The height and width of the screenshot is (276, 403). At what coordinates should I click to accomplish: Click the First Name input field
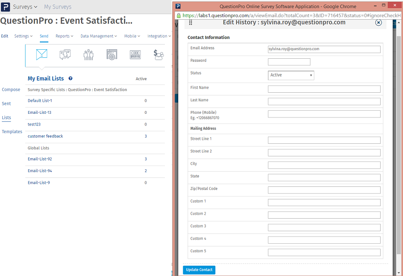pyautogui.click(x=323, y=89)
